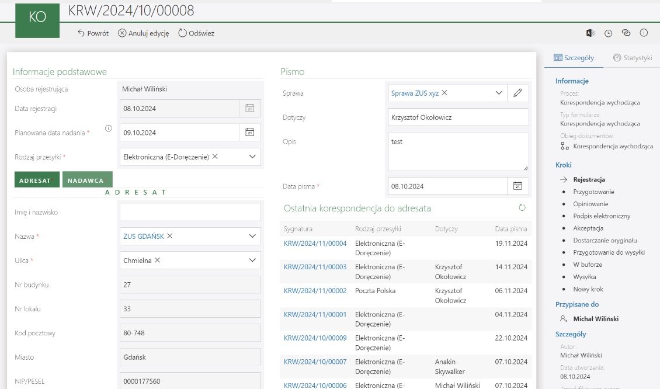Open the circled info icon at top right
This screenshot has height=389, width=660.
644,33
